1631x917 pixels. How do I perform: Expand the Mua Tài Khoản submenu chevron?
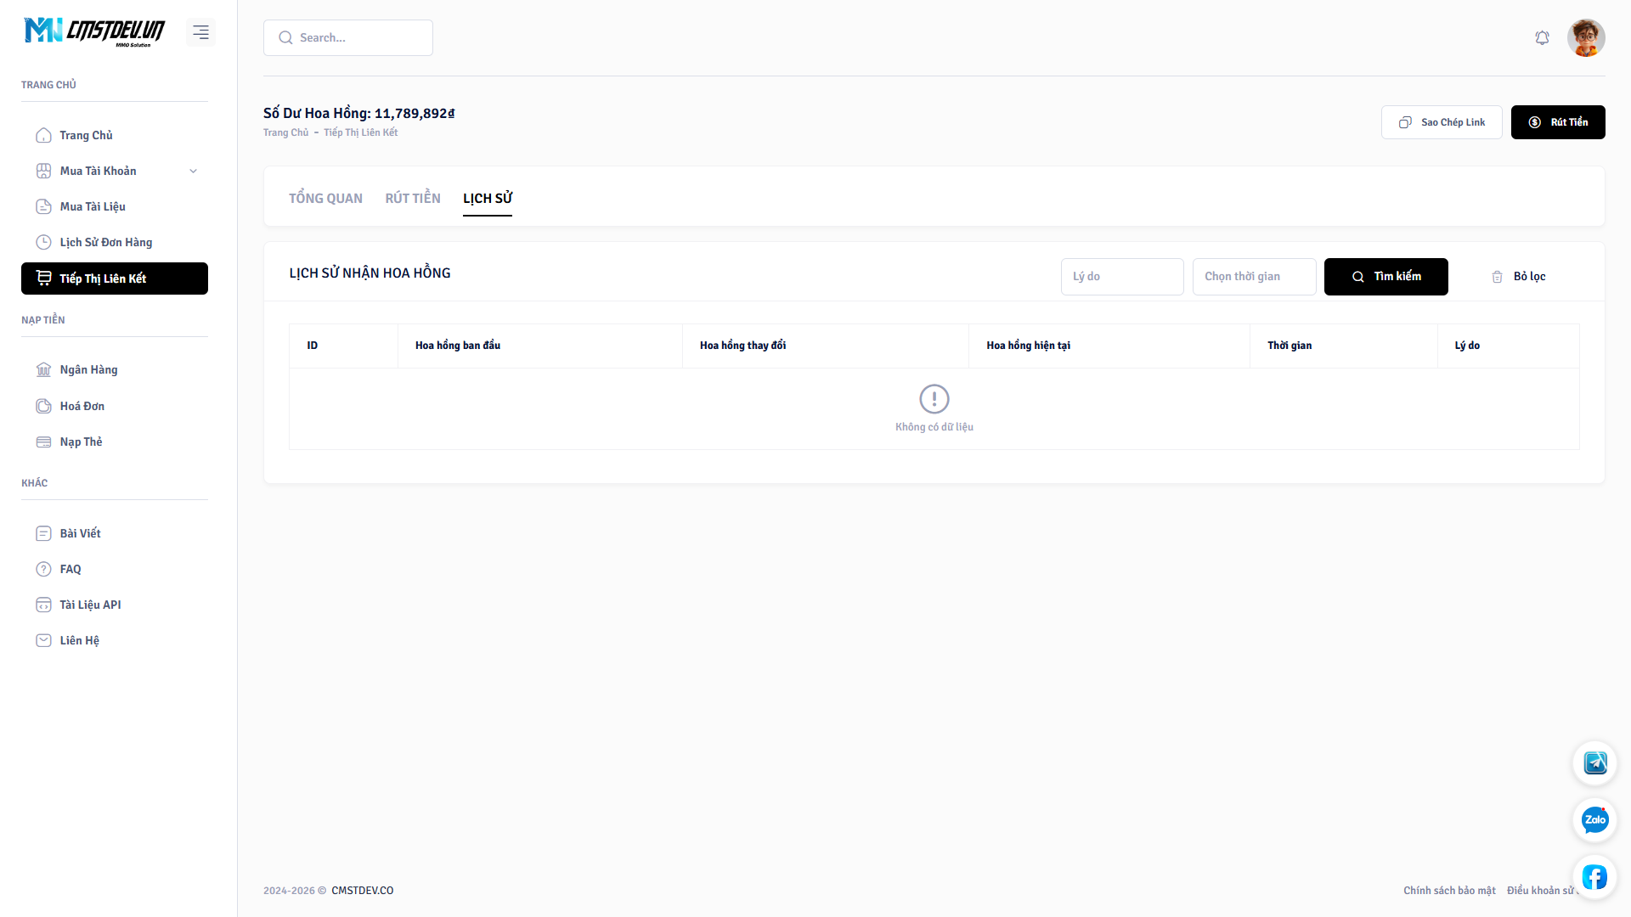pos(193,172)
